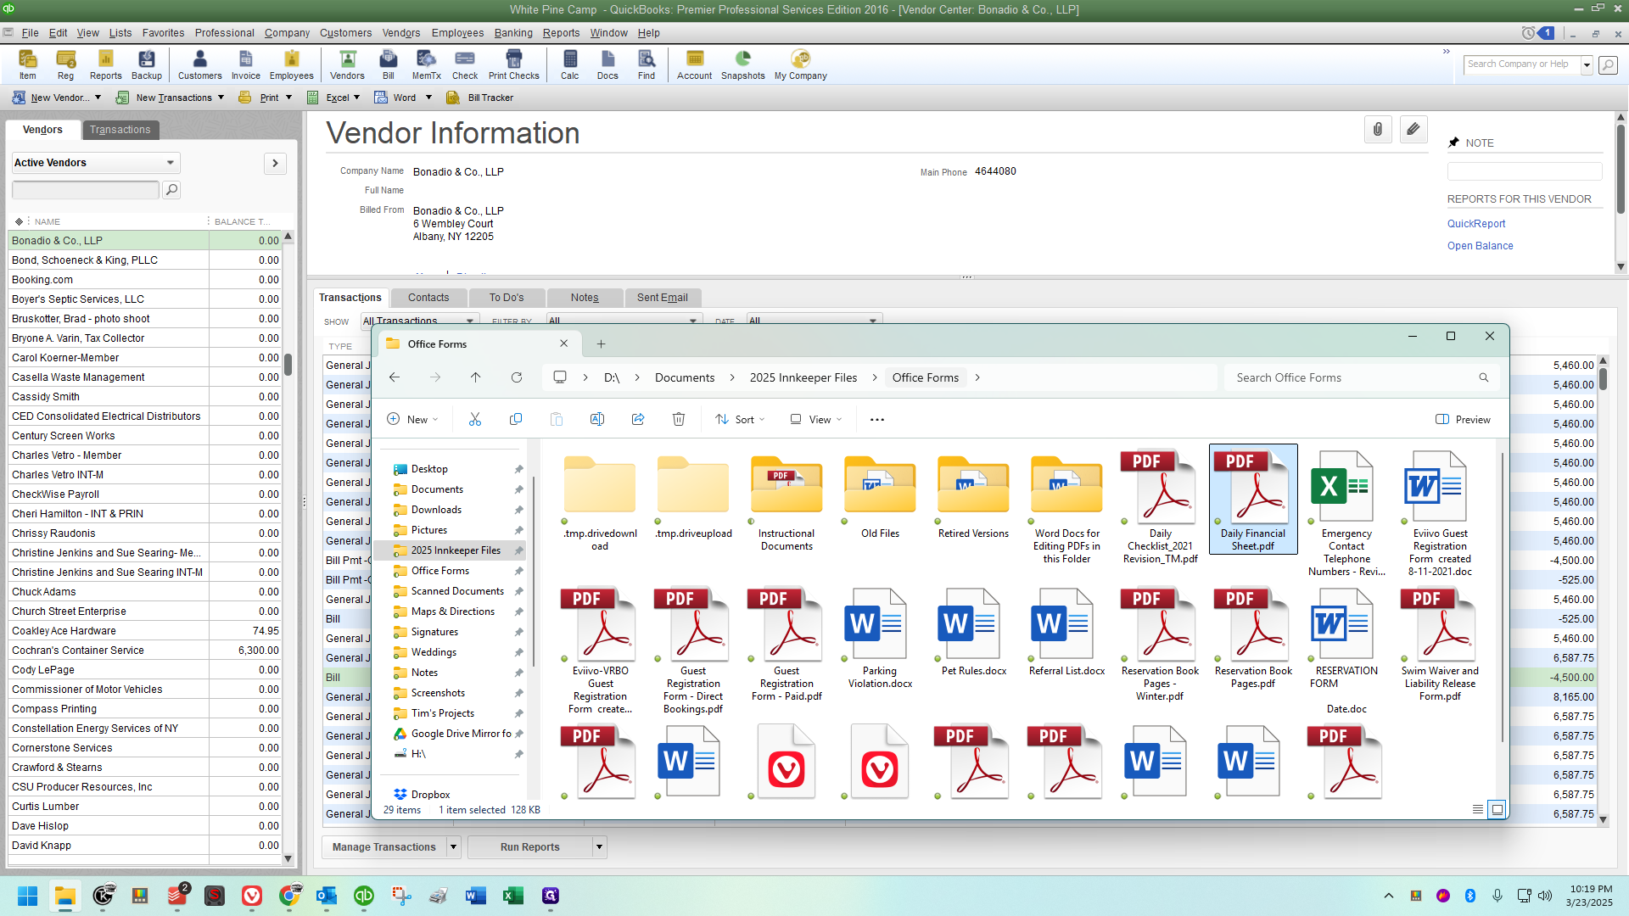Viewport: 1629px width, 916px height.
Task: Switch Explorer to details list view
Action: click(x=1477, y=809)
